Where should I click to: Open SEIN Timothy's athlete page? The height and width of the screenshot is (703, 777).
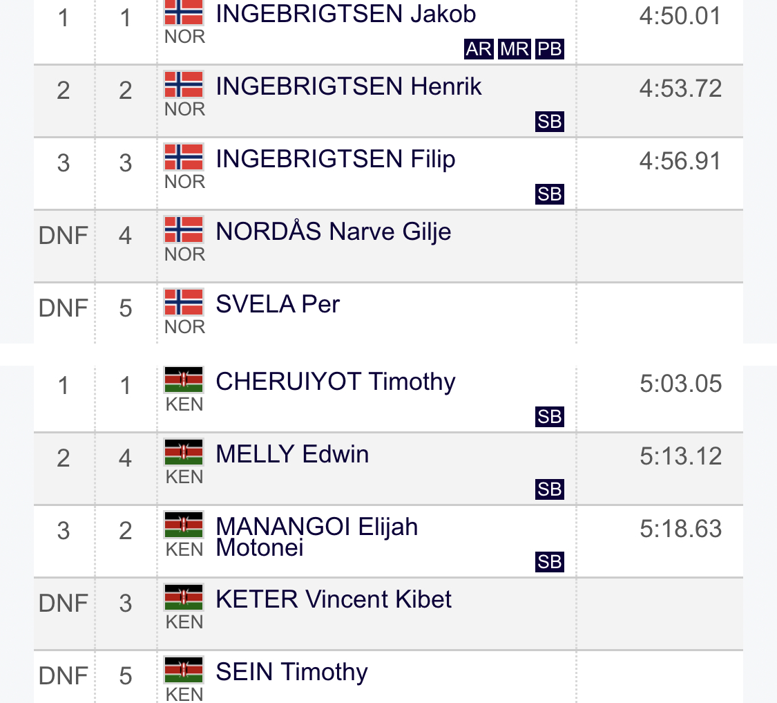pyautogui.click(x=291, y=672)
